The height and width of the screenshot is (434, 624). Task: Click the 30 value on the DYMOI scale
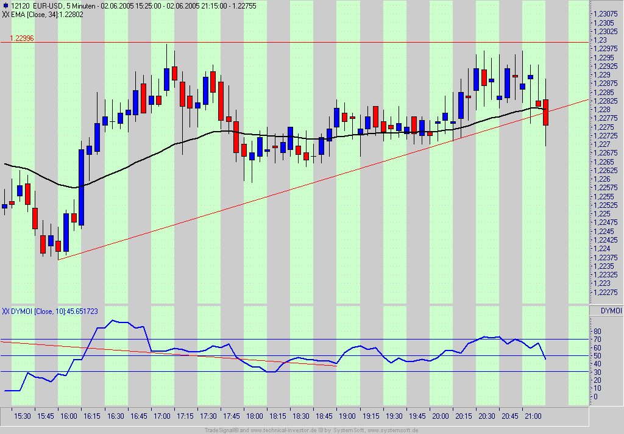pos(597,372)
